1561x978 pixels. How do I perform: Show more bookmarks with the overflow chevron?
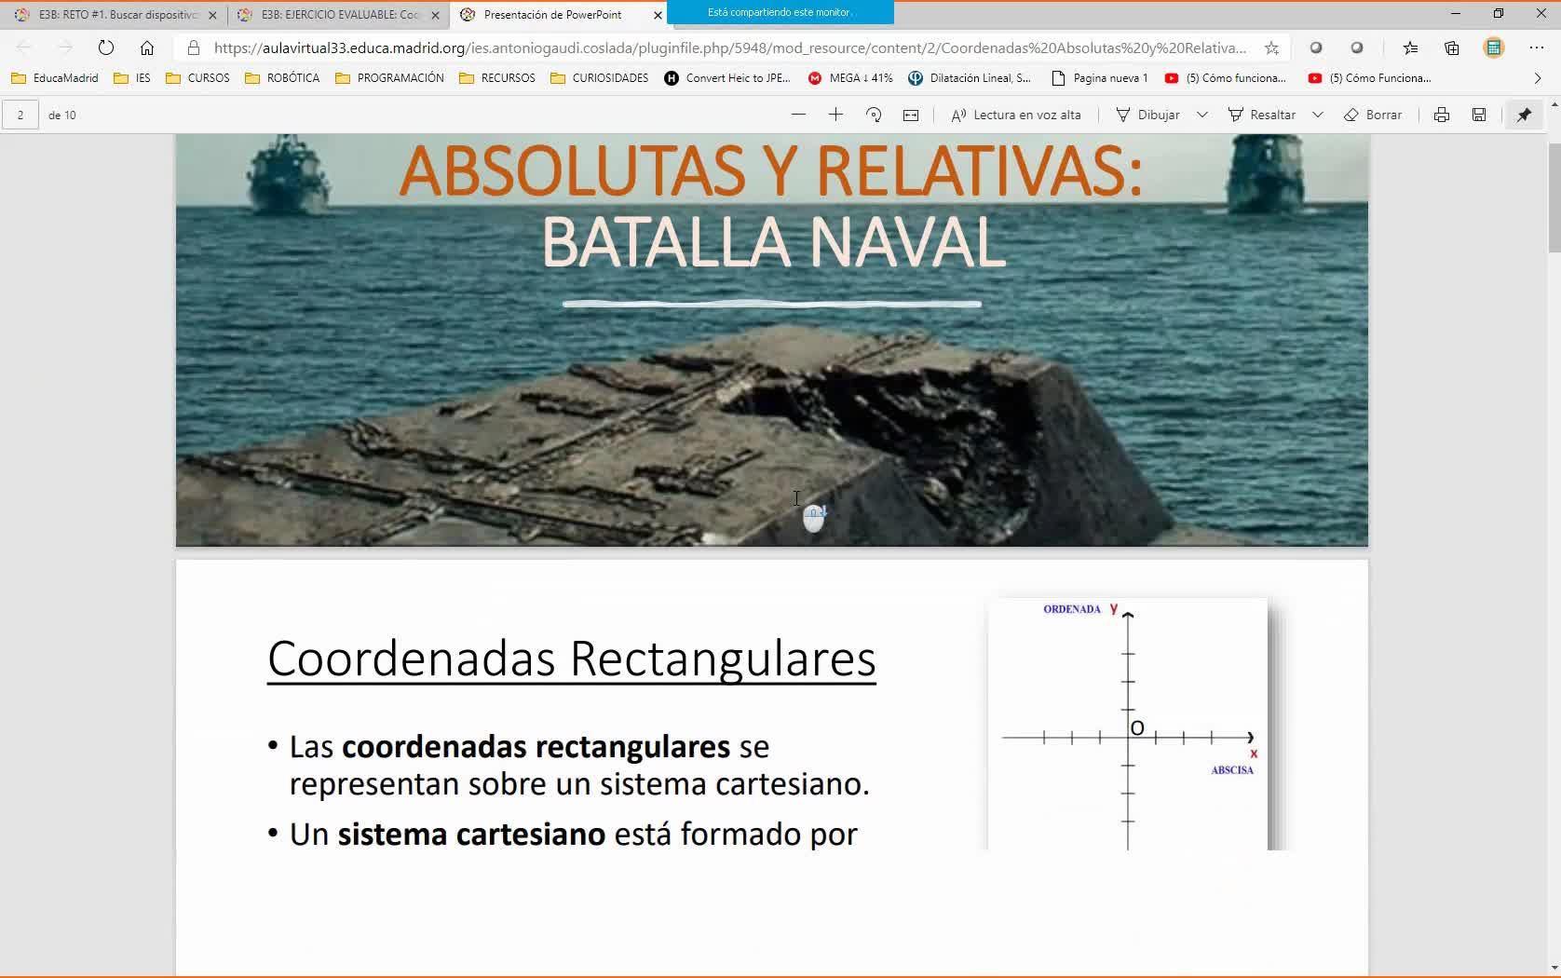click(x=1538, y=78)
